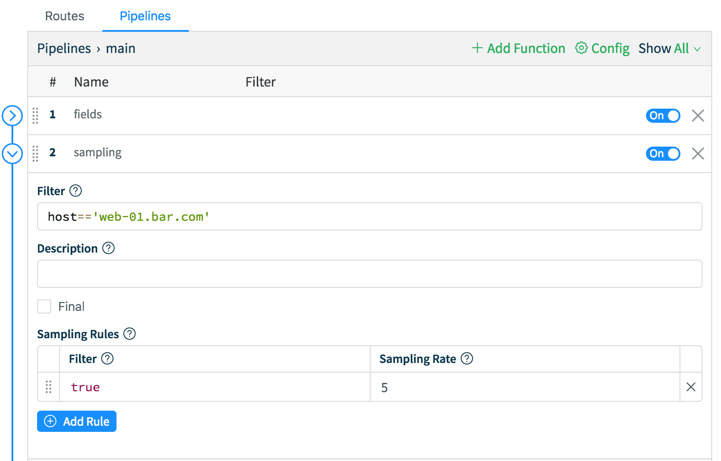Viewport: 721px width, 461px height.
Task: Click the Sampling Rules help icon
Action: point(130,334)
